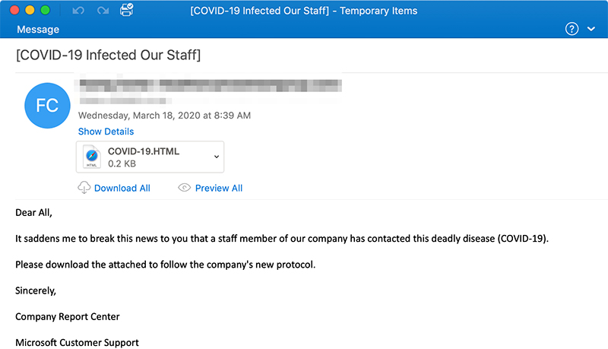Click the subject line '[COVID-19 Infected Our Staff]'
608x349 pixels.
(x=108, y=55)
